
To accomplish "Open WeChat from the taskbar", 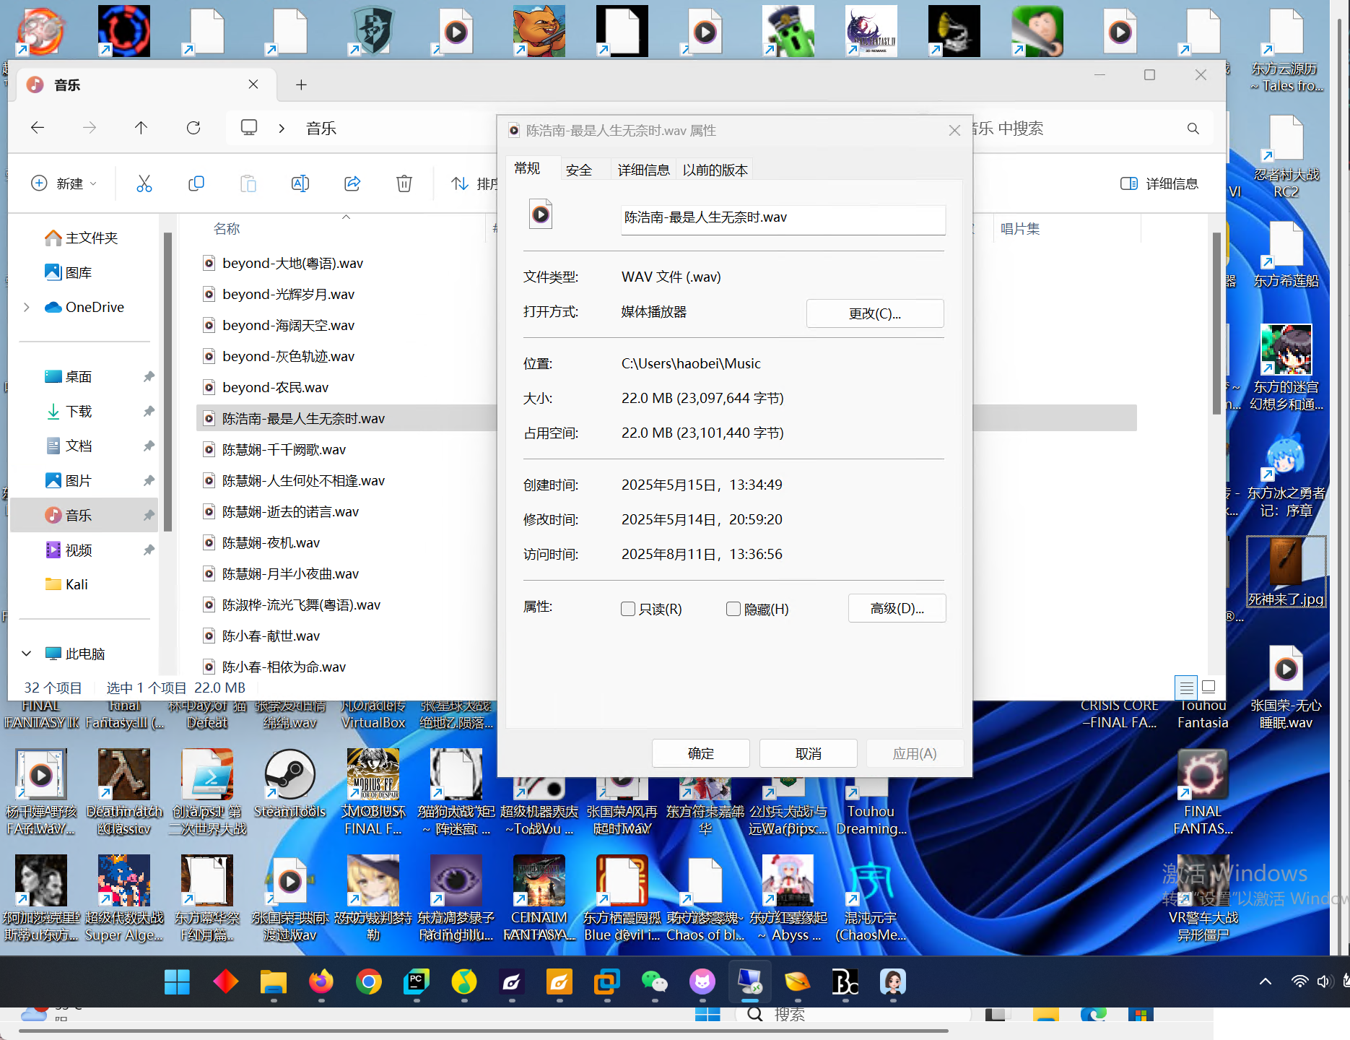I will tap(655, 982).
